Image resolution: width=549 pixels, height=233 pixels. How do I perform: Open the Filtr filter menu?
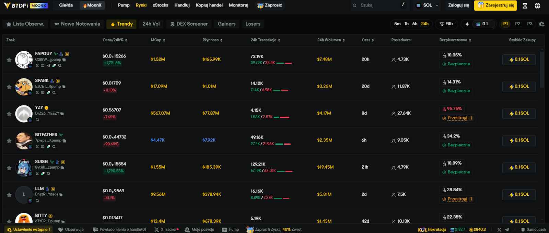pyautogui.click(x=446, y=24)
